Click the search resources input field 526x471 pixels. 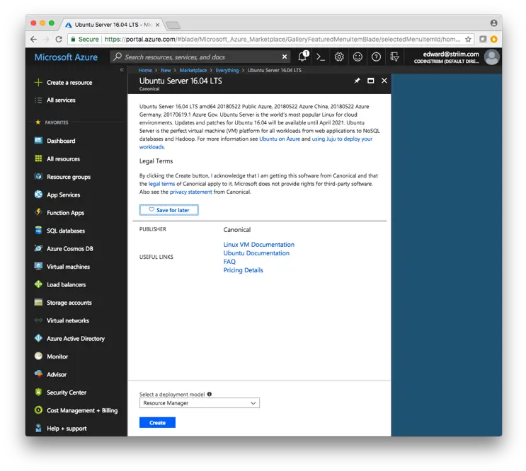tap(202, 57)
